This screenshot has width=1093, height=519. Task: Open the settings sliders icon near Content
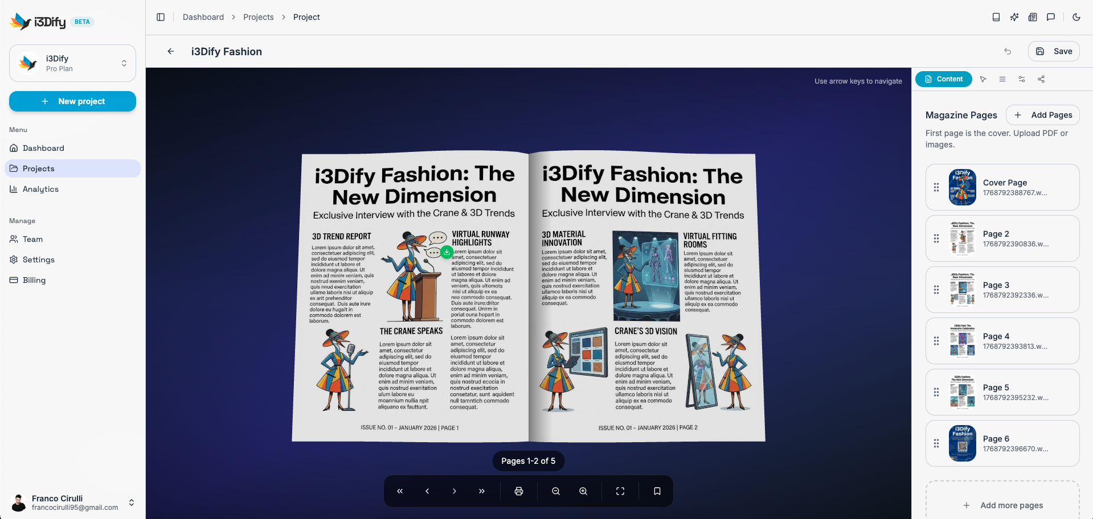point(1021,79)
